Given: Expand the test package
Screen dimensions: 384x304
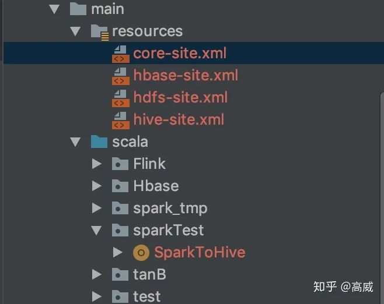Looking at the screenshot, I should pyautogui.click(x=97, y=296).
